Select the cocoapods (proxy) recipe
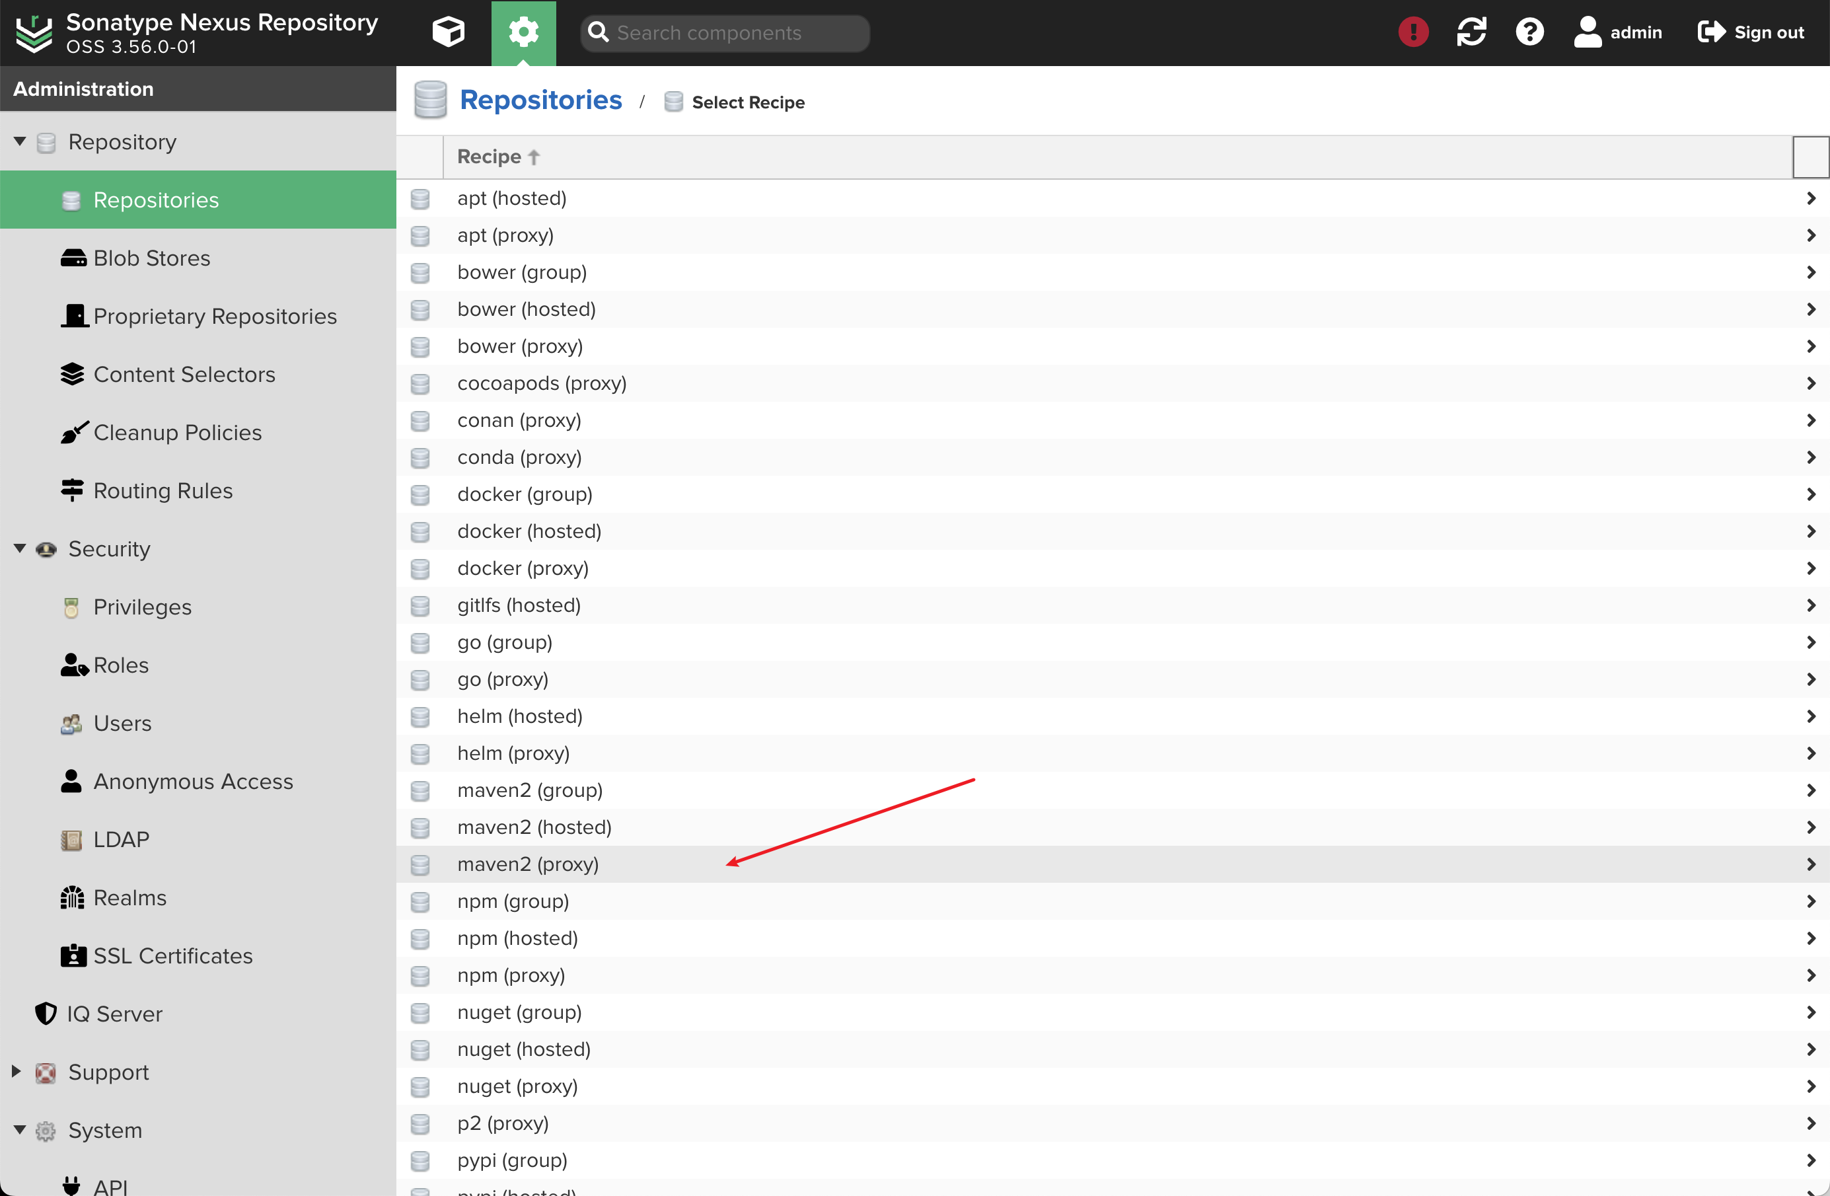This screenshot has height=1196, width=1830. point(1113,384)
